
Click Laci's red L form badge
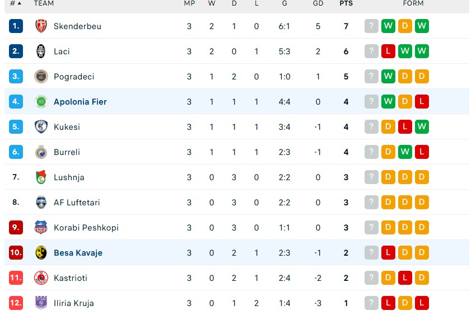point(388,51)
